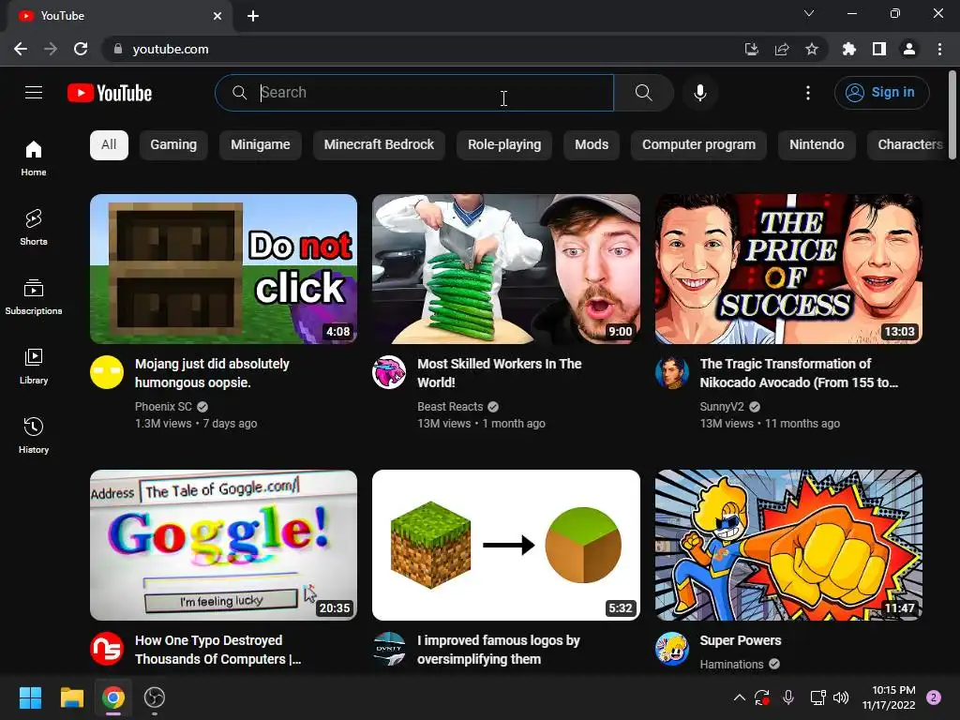
Task: Click the Minecraft grass block thumbnail
Action: point(505,545)
